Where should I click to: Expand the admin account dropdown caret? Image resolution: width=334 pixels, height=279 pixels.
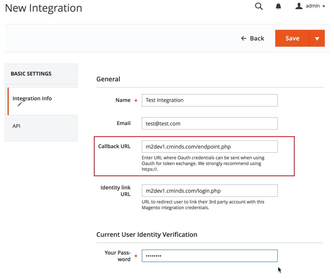[323, 7]
